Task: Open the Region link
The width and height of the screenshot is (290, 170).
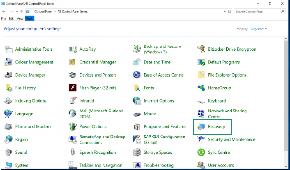Action: point(22,139)
